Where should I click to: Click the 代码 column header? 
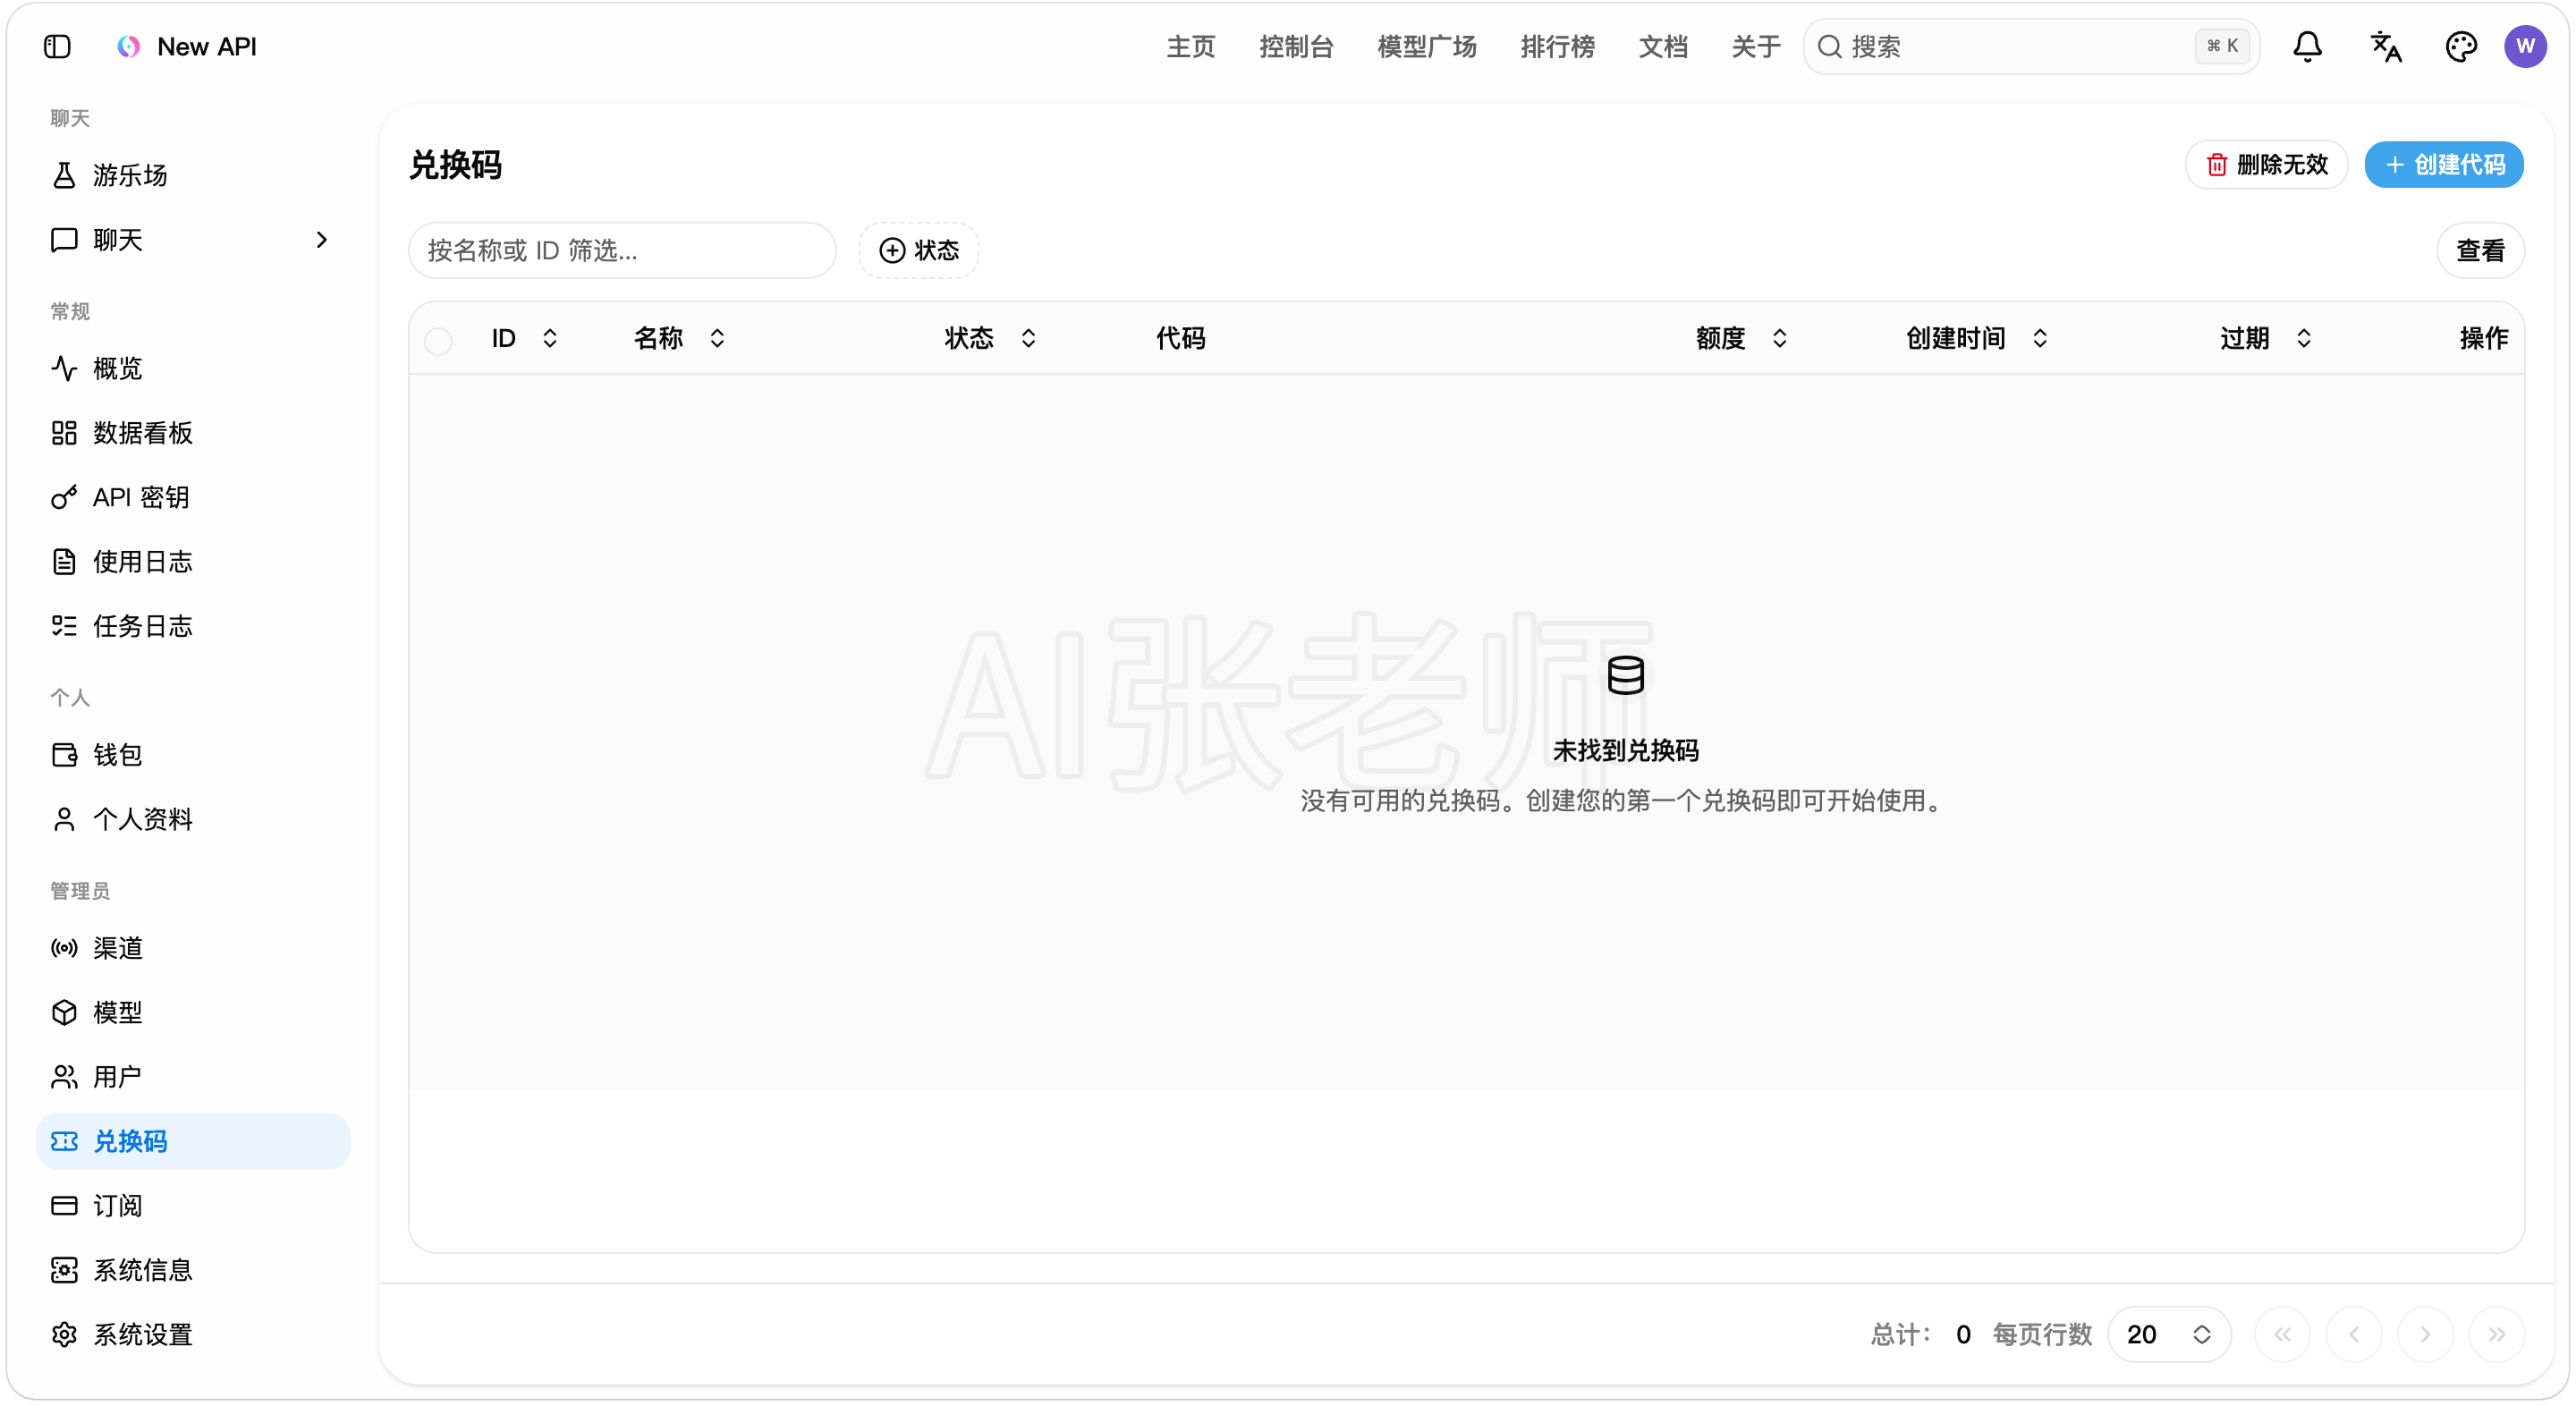(1180, 338)
